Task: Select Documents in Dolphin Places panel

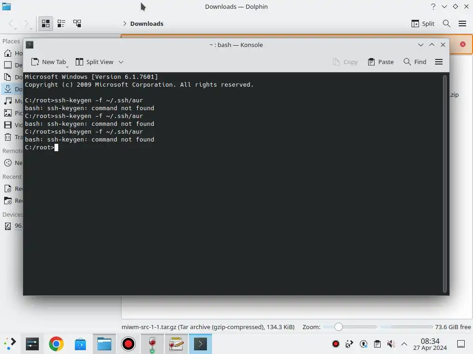Action: click(13, 77)
